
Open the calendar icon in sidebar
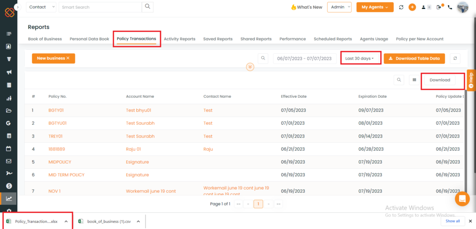(9, 149)
